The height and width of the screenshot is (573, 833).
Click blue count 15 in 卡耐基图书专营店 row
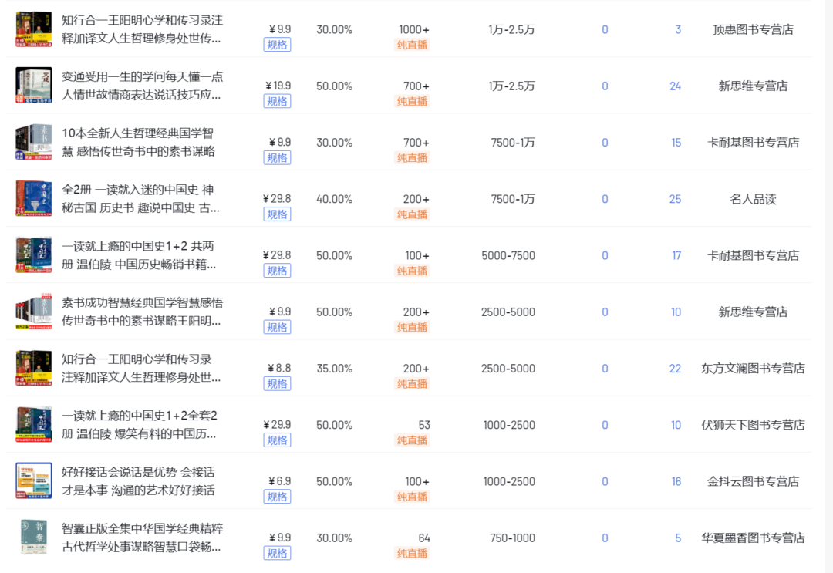point(676,143)
